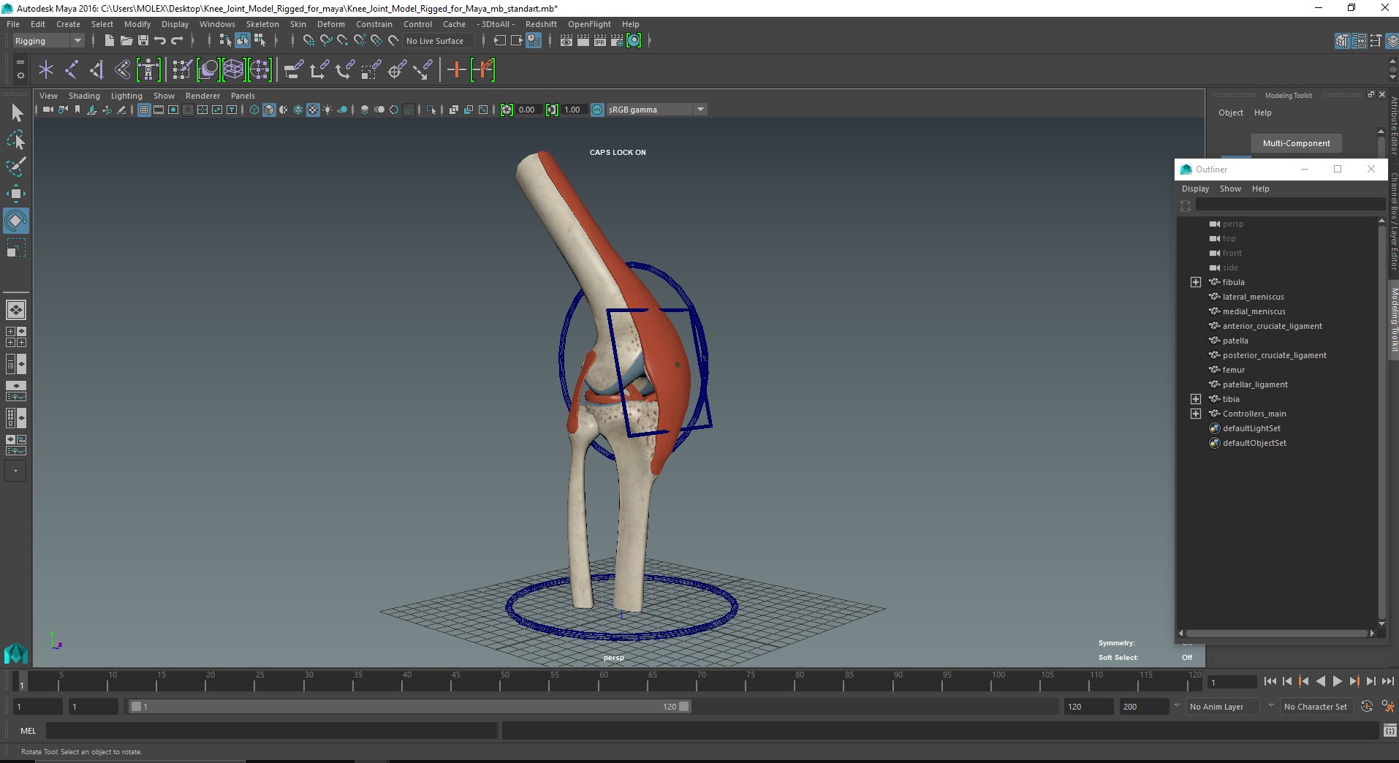
Task: Undo the last action
Action: pyautogui.click(x=160, y=41)
